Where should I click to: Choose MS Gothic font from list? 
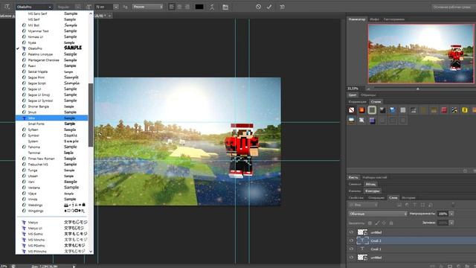52,234
